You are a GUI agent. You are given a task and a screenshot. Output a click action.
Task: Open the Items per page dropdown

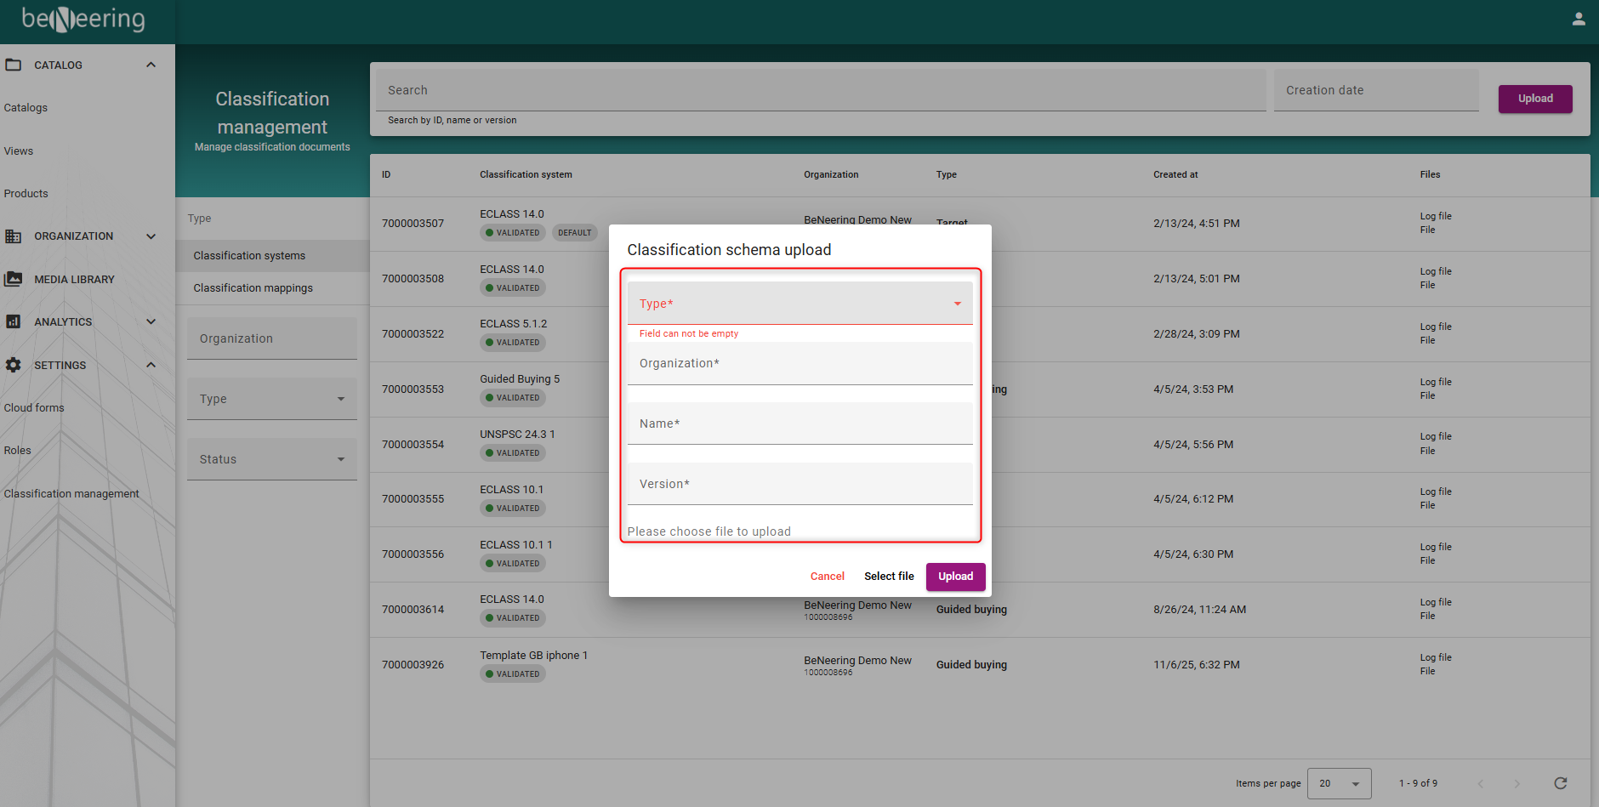tap(1339, 783)
